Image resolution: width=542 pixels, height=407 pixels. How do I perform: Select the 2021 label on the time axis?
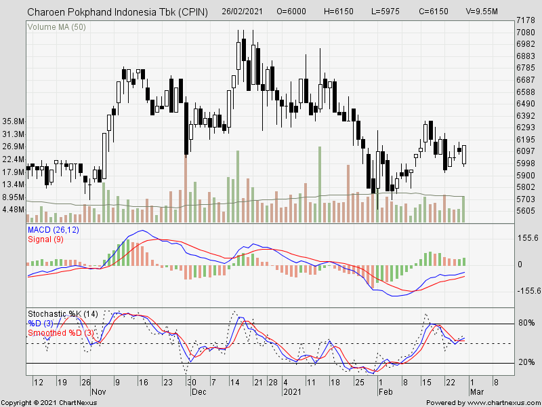point(291,391)
